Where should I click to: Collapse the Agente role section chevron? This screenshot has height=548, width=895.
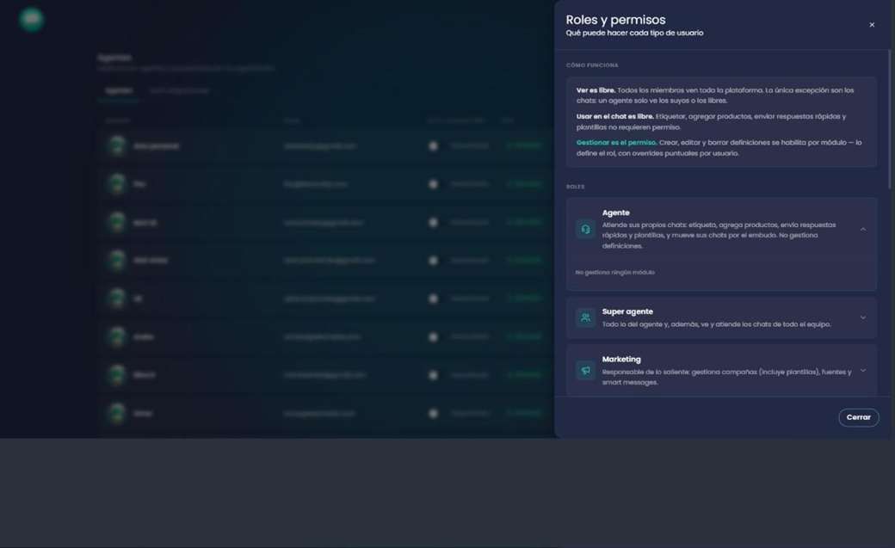click(x=863, y=229)
